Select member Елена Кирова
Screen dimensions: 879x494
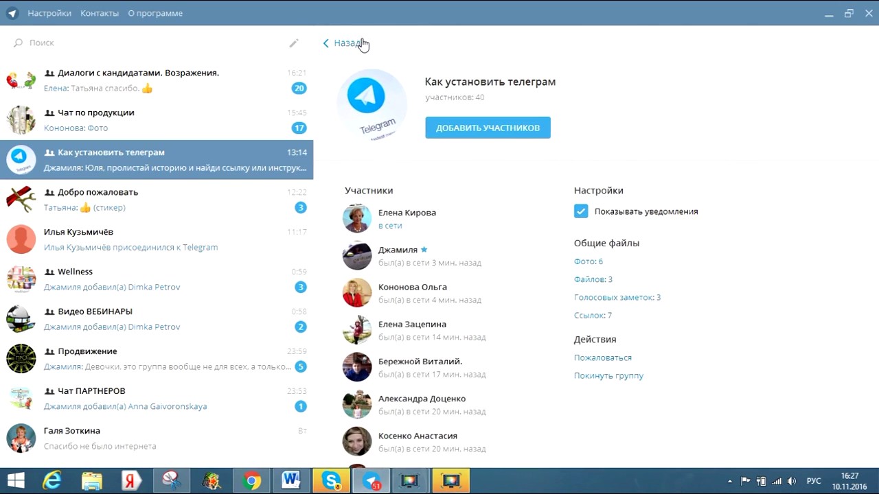click(446, 219)
